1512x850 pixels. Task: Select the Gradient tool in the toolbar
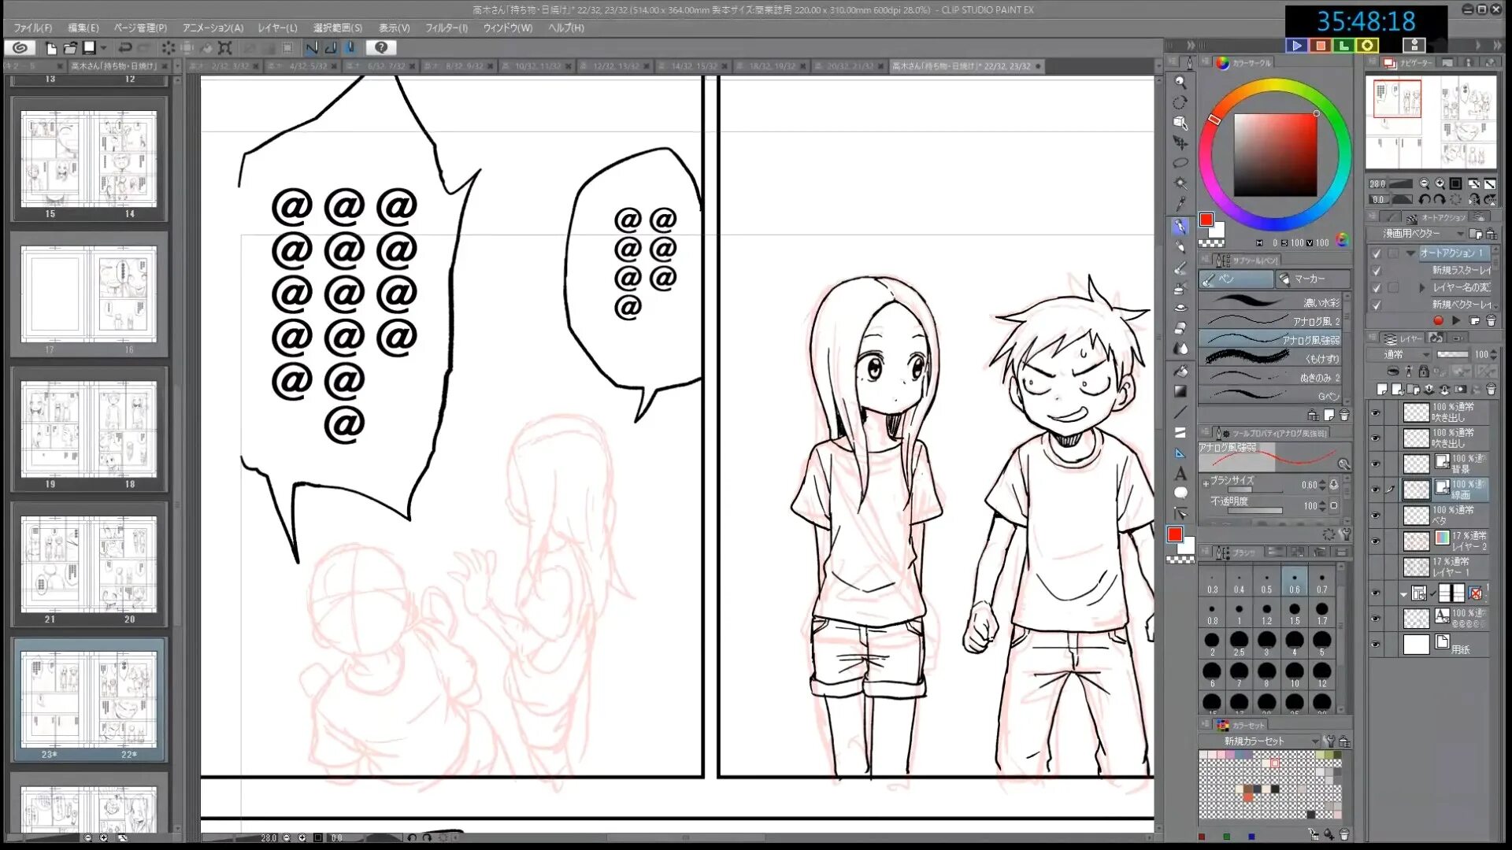(1180, 392)
